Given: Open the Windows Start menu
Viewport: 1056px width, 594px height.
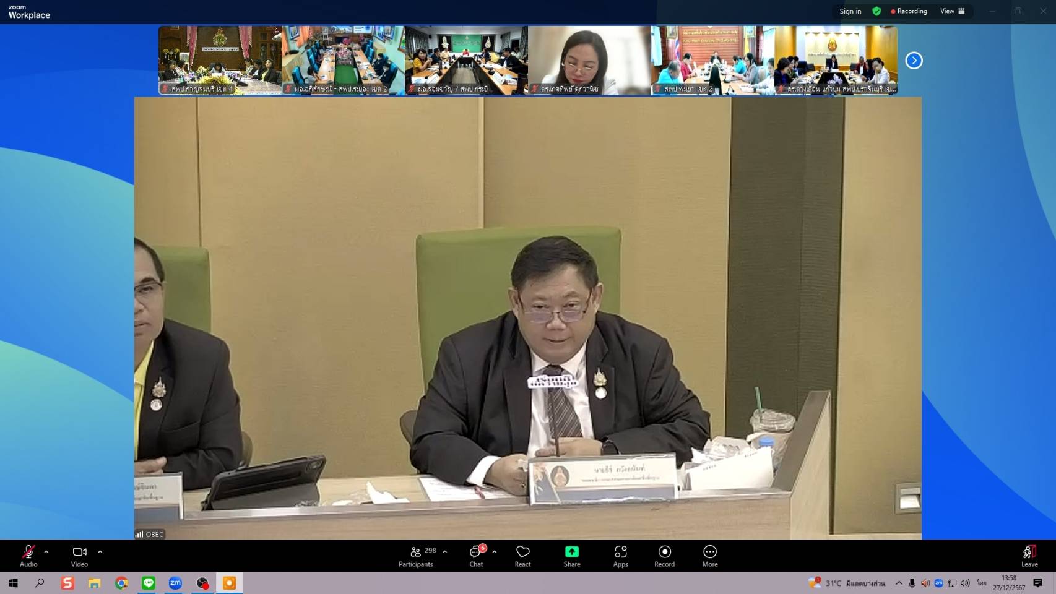Looking at the screenshot, I should pos(12,582).
